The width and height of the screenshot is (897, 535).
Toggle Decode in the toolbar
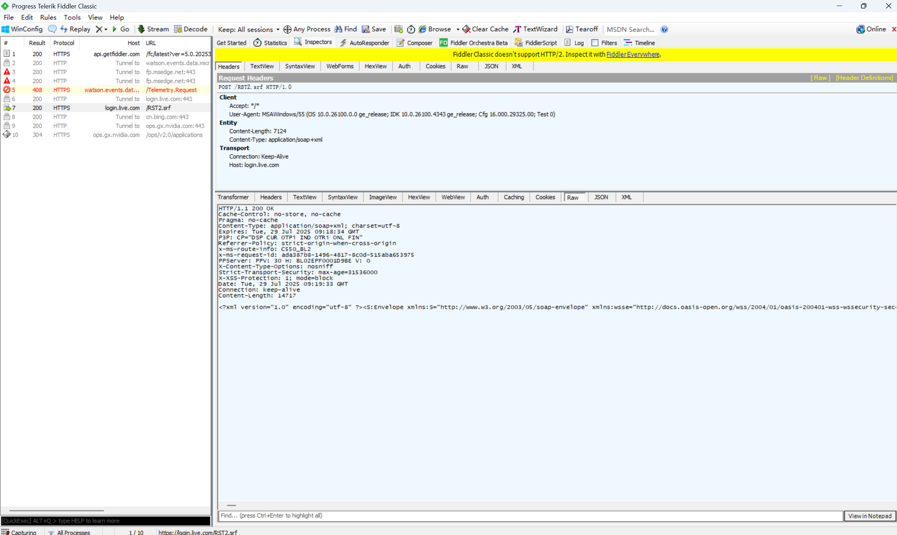point(191,29)
